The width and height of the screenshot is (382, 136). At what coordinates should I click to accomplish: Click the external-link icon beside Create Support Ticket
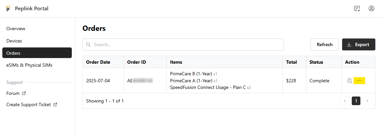pyautogui.click(x=55, y=104)
